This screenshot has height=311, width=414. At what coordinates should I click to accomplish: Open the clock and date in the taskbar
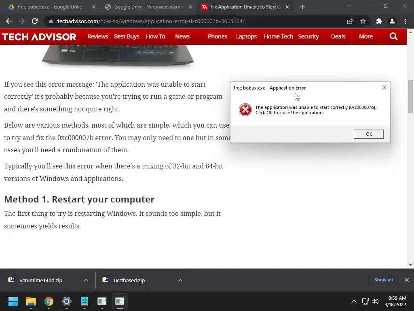[395, 301]
